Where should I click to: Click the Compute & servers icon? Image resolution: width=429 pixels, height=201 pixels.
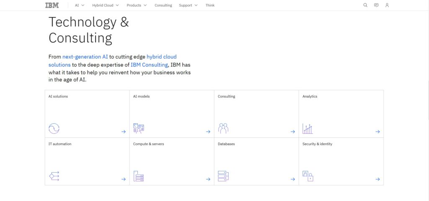tap(138, 176)
